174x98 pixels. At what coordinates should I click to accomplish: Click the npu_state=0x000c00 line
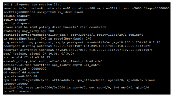pyautogui.click(x=20, y=76)
